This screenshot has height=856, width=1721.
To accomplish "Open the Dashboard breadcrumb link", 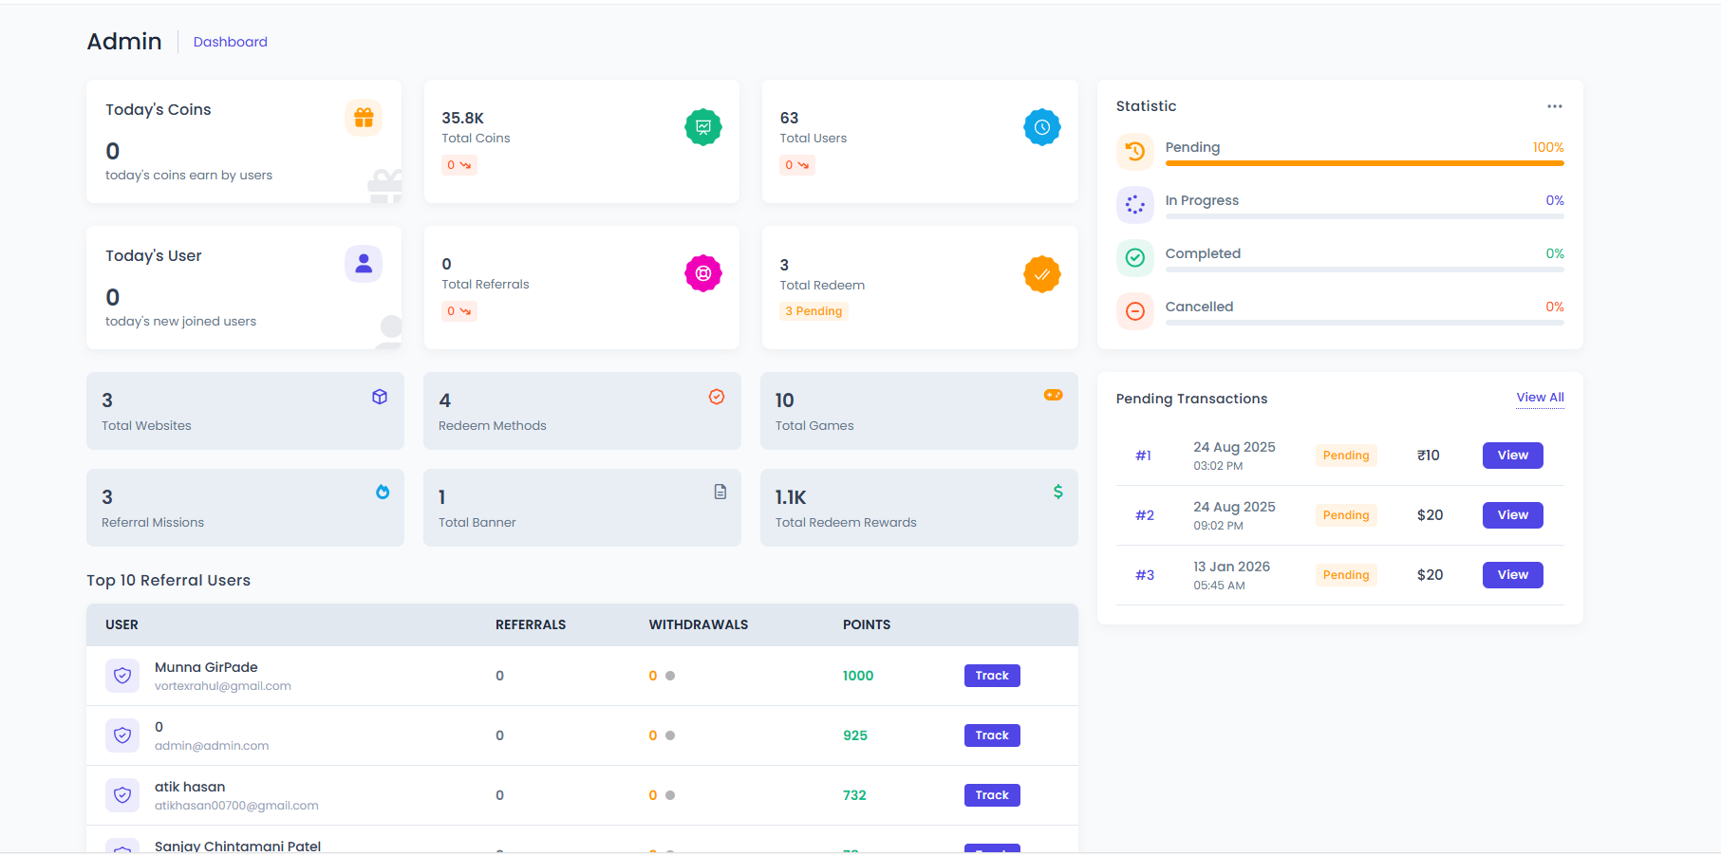I will tap(231, 42).
